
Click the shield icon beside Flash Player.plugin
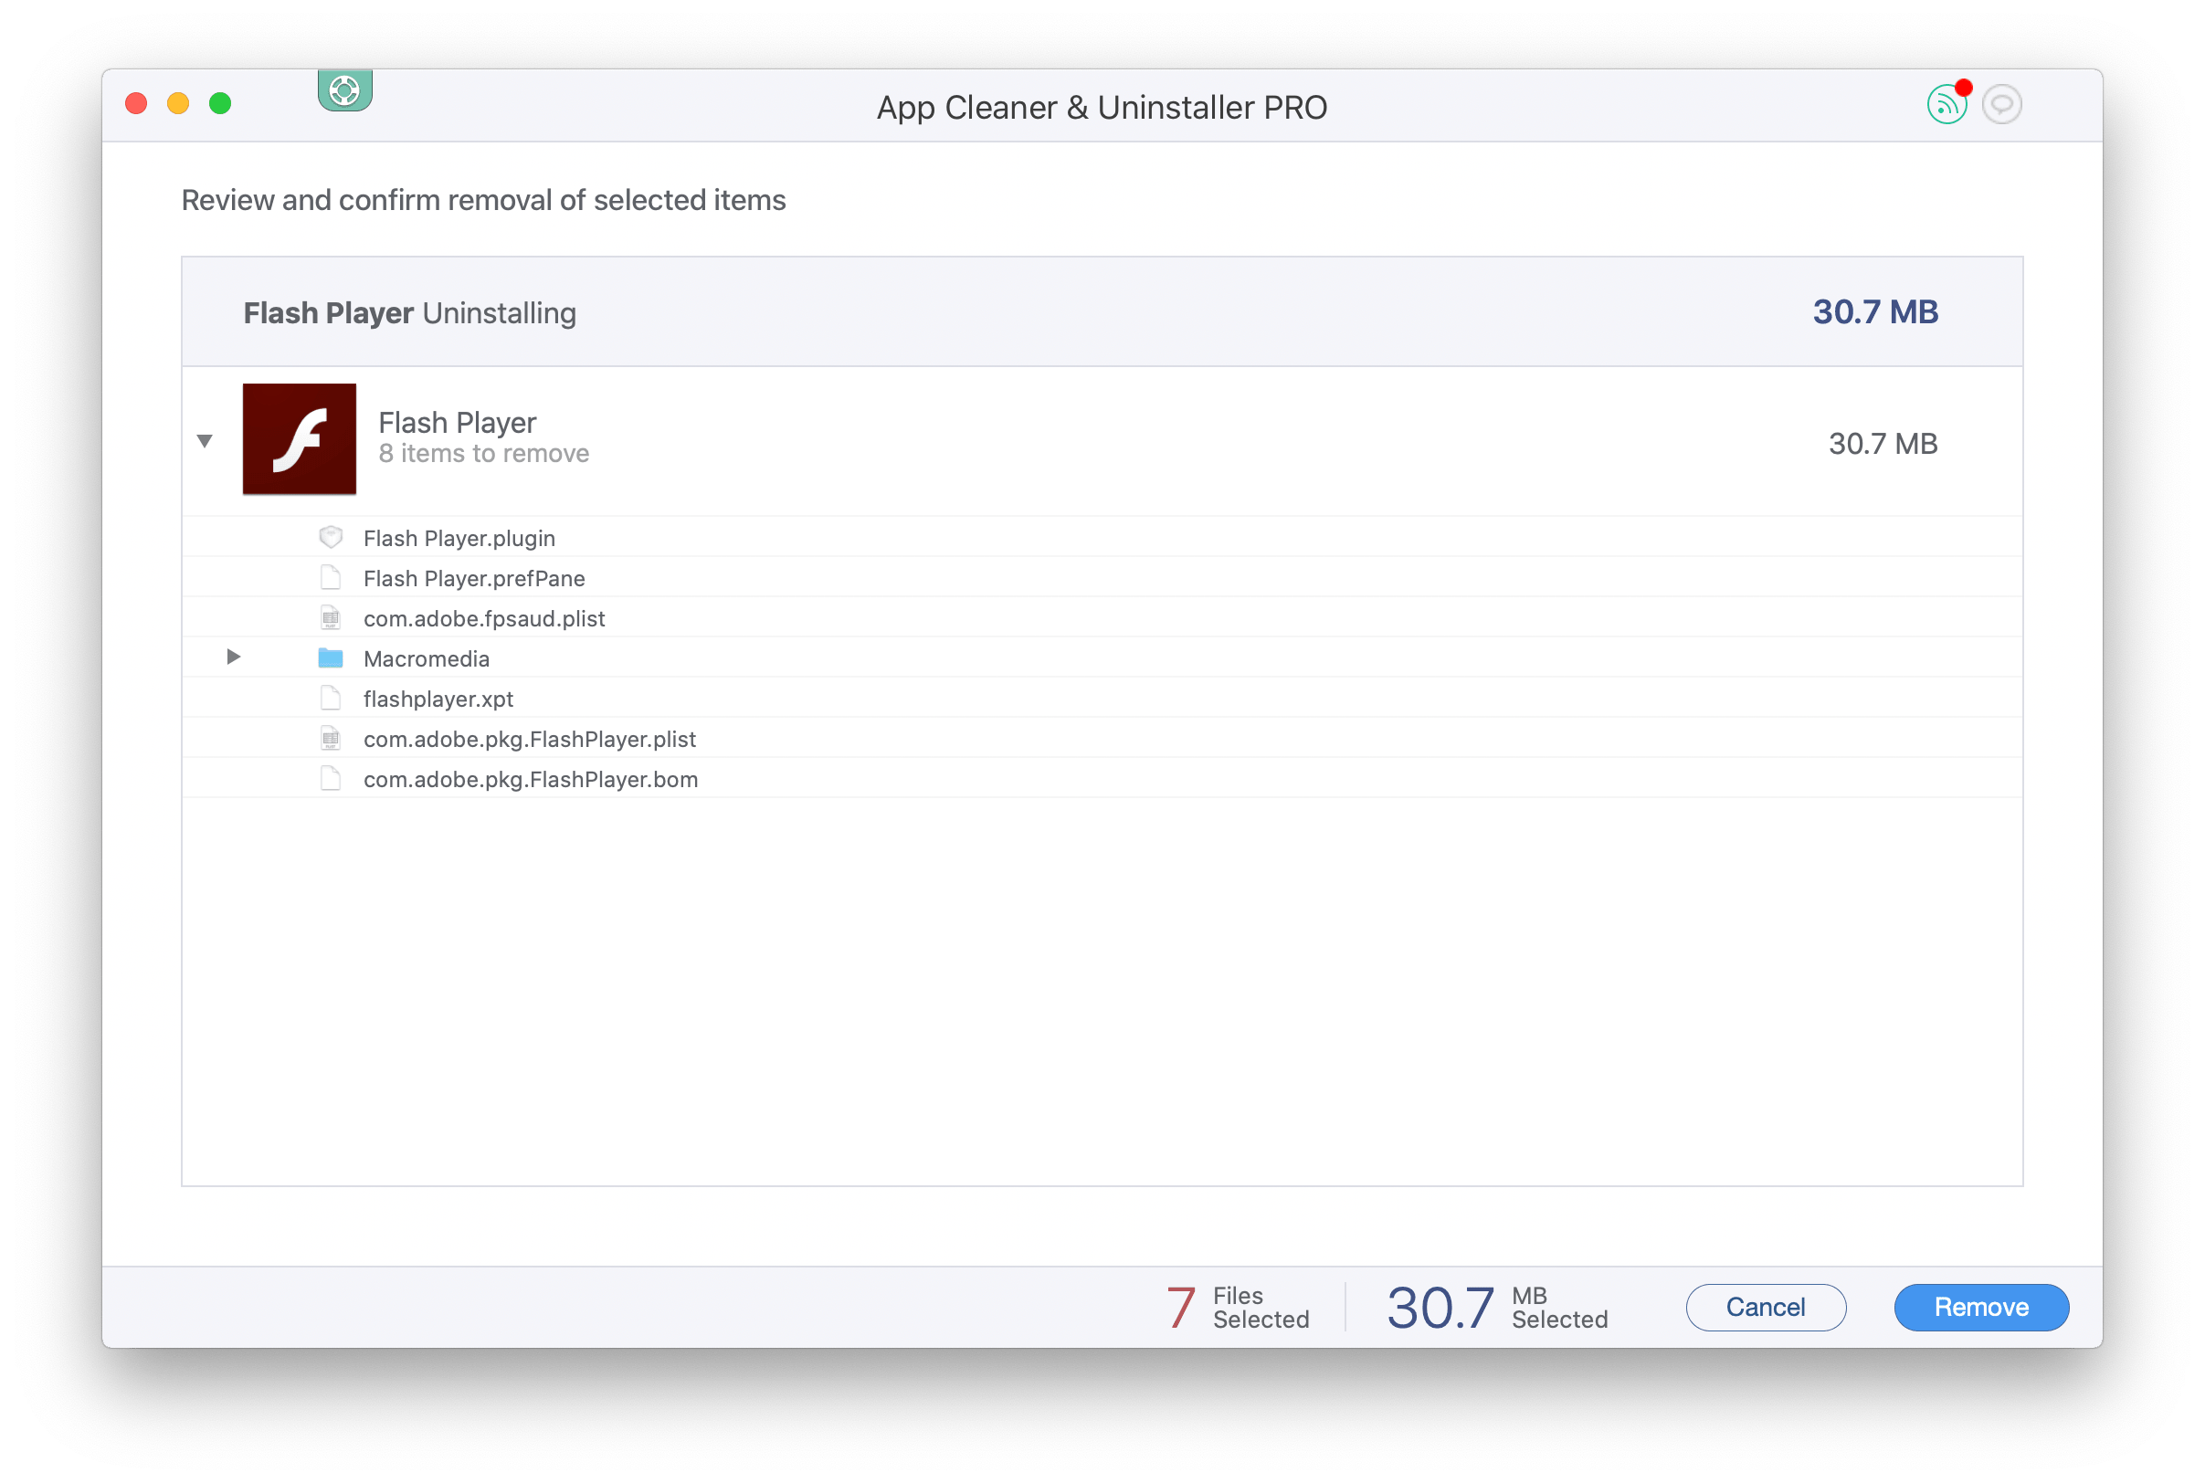click(330, 537)
